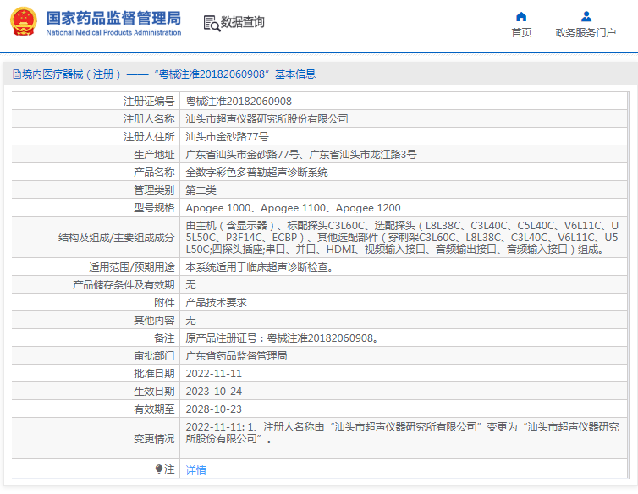
Task: Click the 管理类别 label
Action: click(154, 190)
